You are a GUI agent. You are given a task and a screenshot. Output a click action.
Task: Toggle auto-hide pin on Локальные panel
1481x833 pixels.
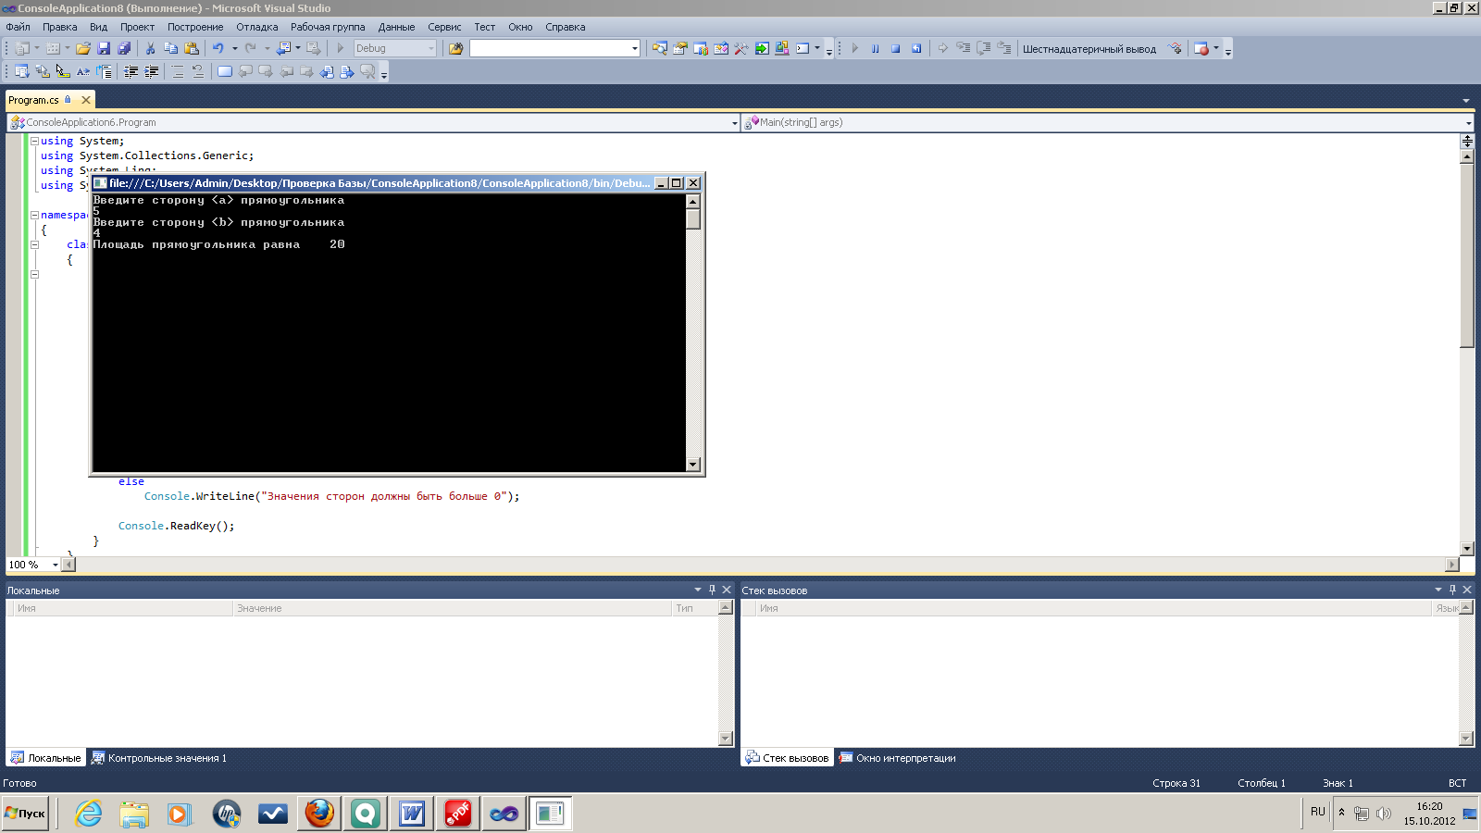coord(712,590)
